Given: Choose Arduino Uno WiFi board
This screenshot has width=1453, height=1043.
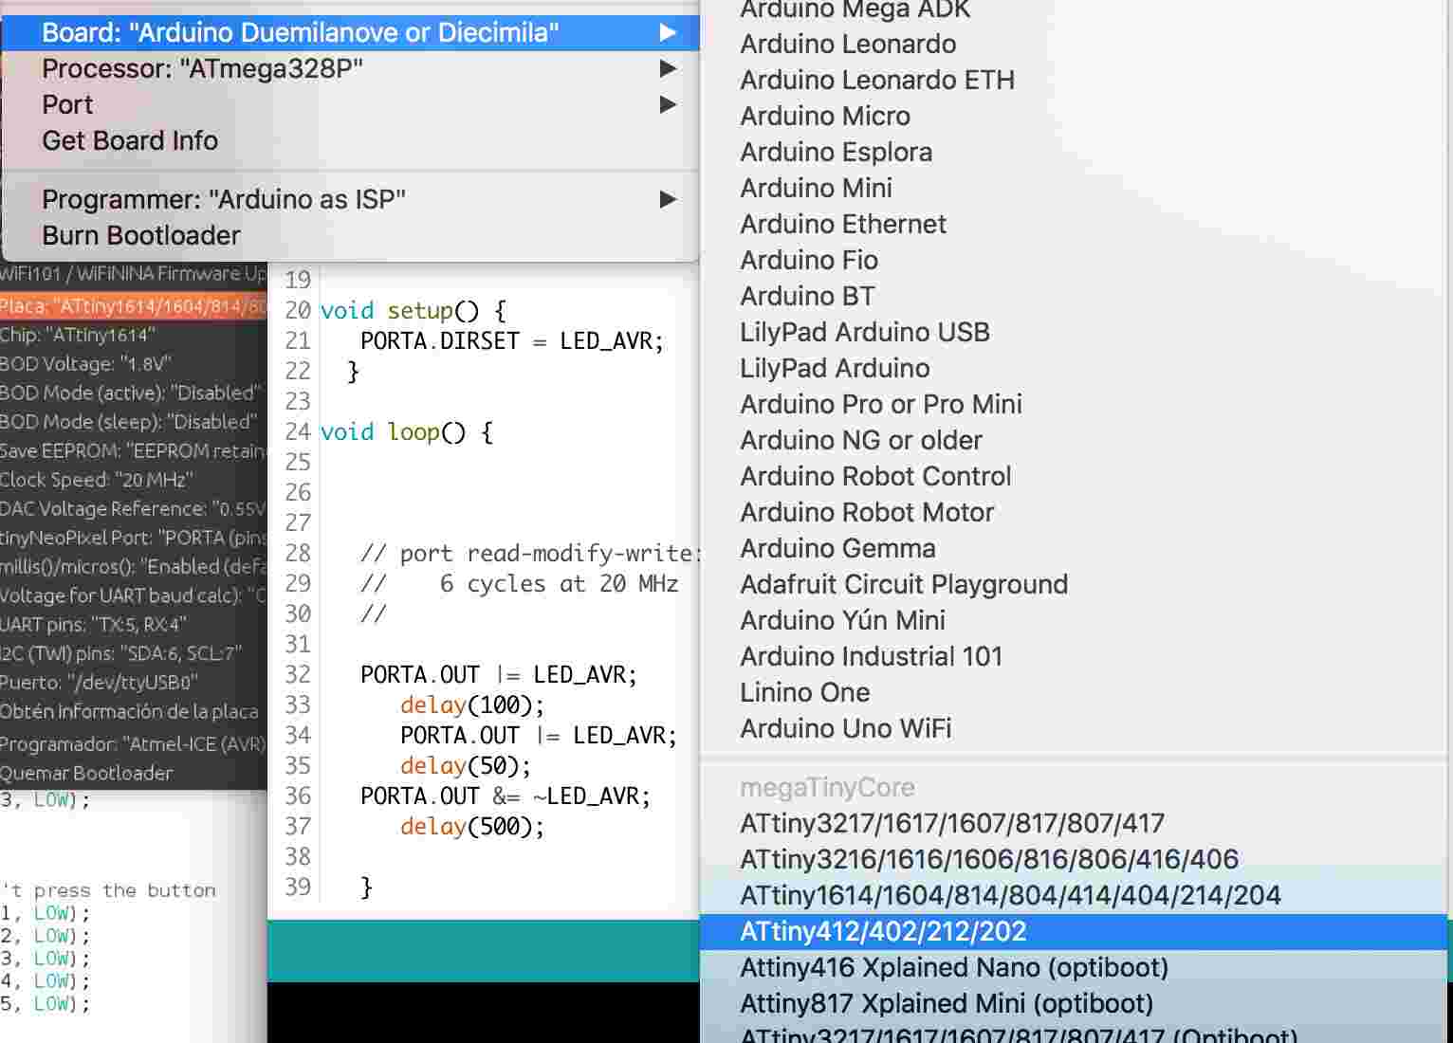Looking at the screenshot, I should click(x=1074, y=728).
